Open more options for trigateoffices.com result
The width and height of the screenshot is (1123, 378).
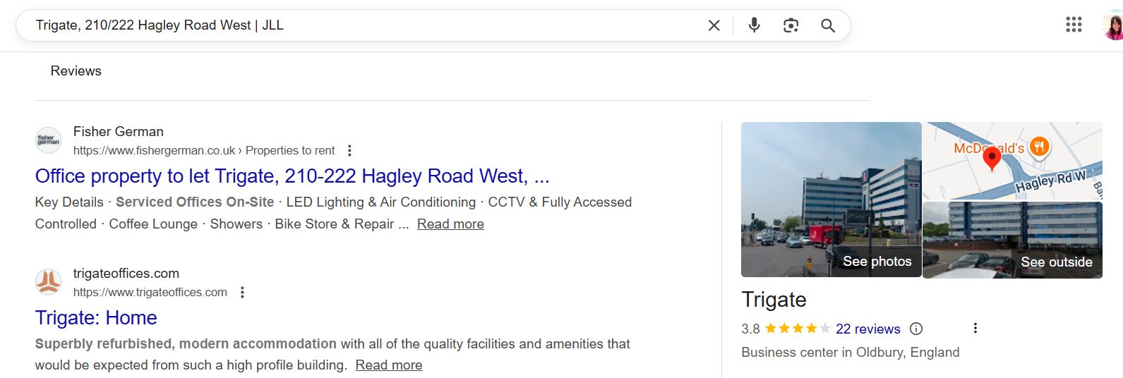click(242, 292)
